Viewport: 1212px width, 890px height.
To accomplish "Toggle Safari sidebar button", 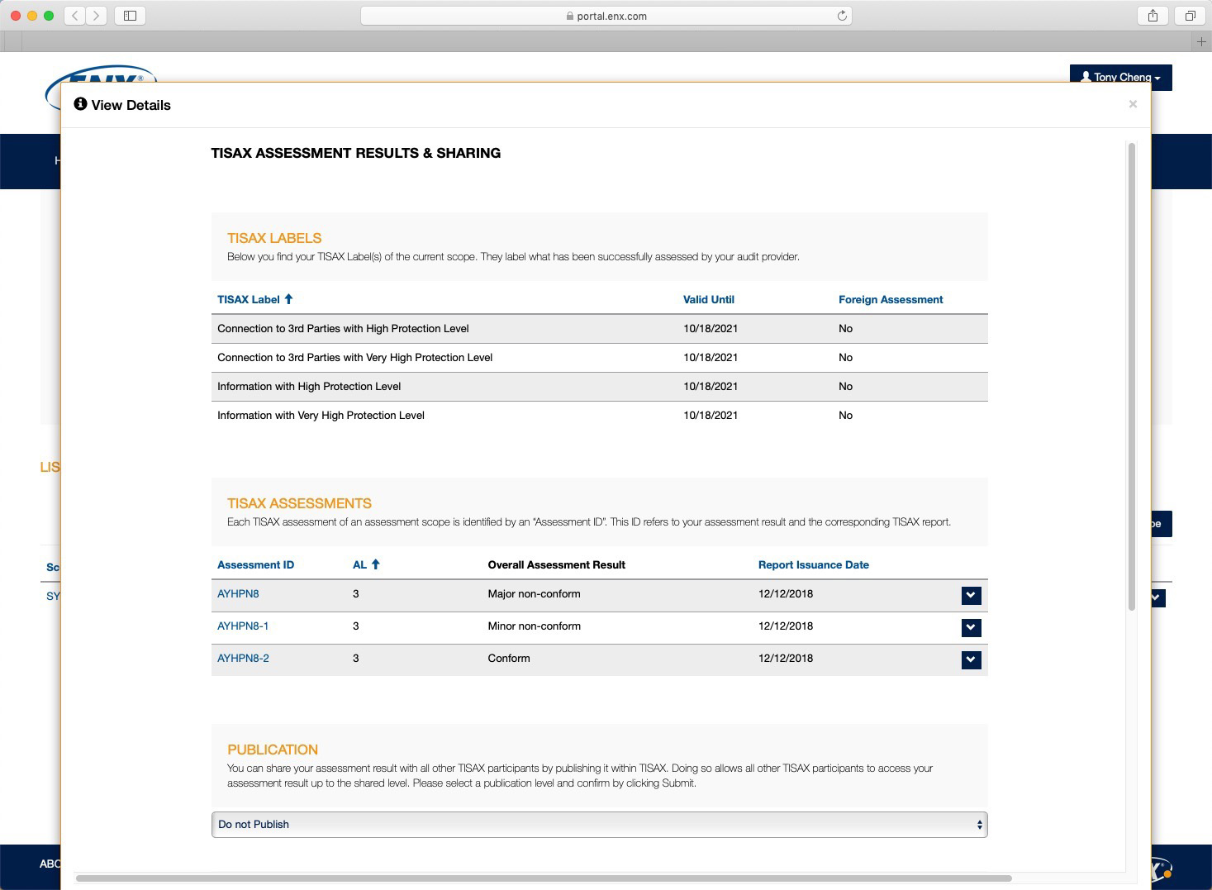I will point(130,15).
